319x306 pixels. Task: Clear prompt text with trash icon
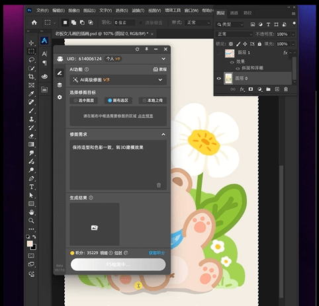click(159, 185)
